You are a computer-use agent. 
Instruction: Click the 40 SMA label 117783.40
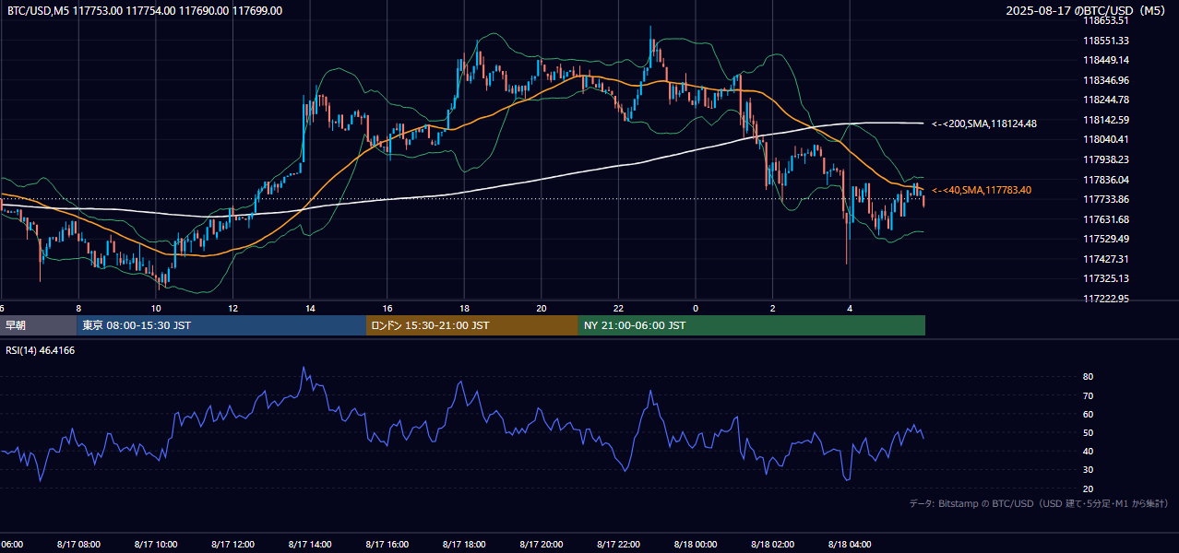pos(982,190)
